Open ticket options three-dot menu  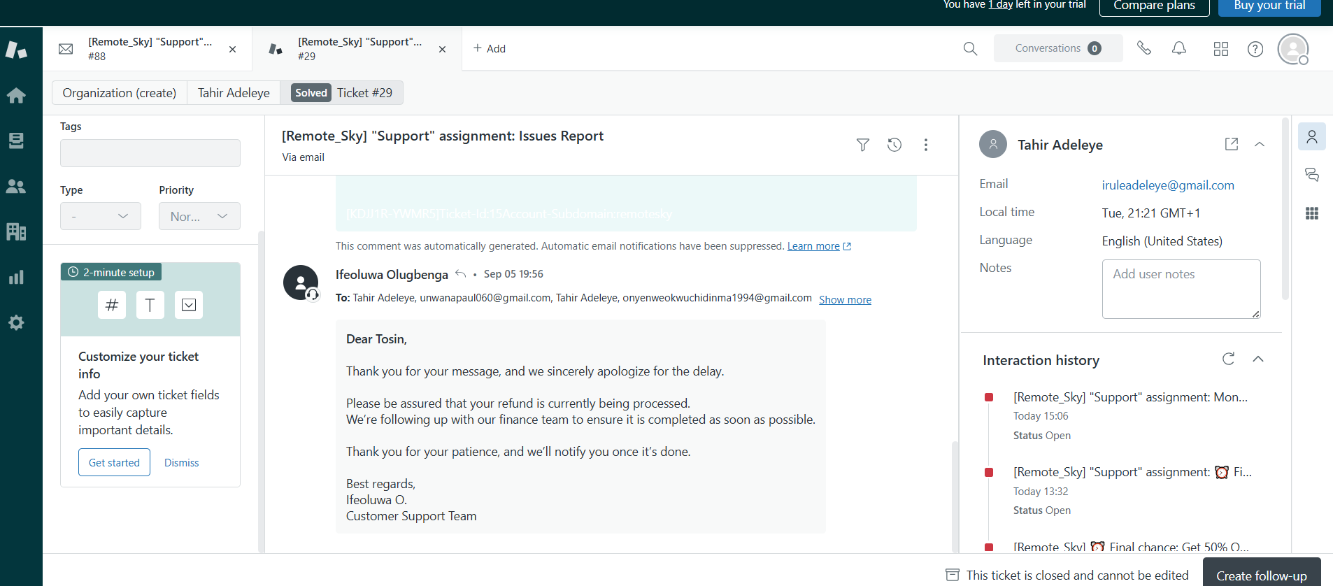point(926,145)
